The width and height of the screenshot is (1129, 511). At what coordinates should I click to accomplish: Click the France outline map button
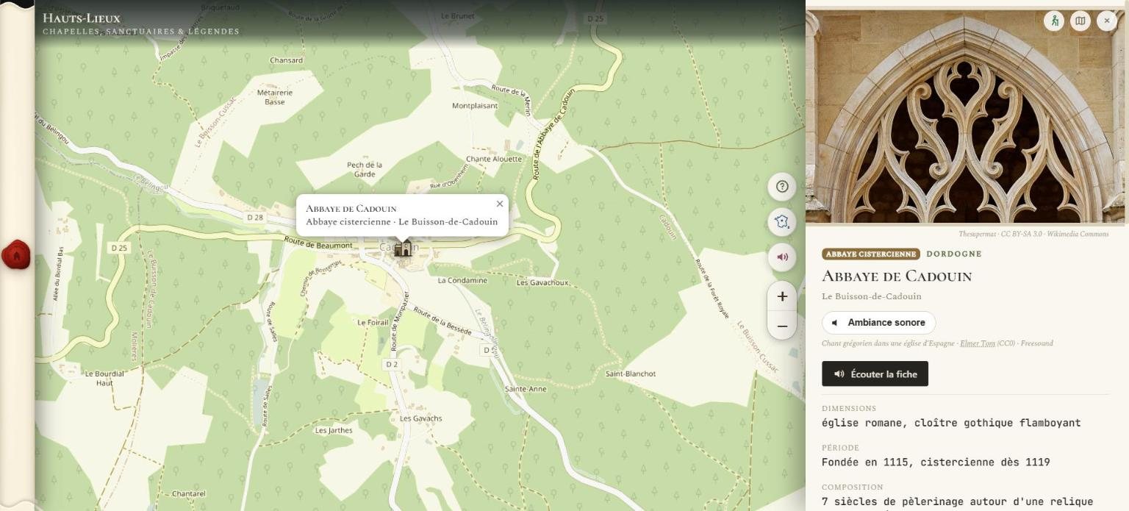tap(782, 222)
